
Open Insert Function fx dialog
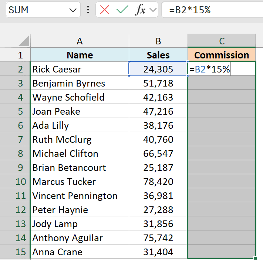pos(140,10)
